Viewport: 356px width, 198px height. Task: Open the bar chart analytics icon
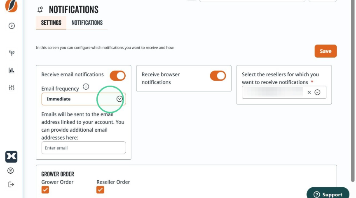click(x=12, y=70)
